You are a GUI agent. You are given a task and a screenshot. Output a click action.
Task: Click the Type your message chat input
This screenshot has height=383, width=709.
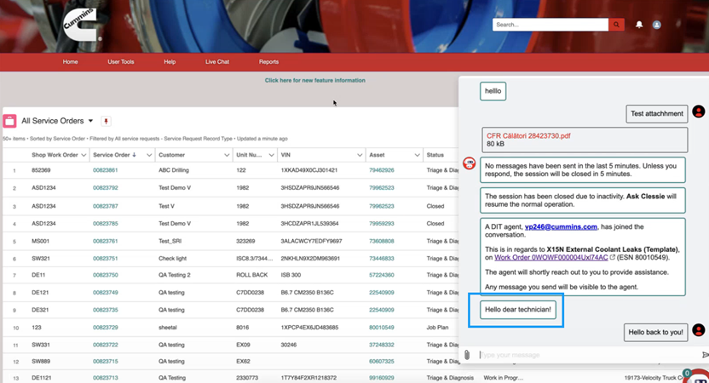pyautogui.click(x=588, y=355)
